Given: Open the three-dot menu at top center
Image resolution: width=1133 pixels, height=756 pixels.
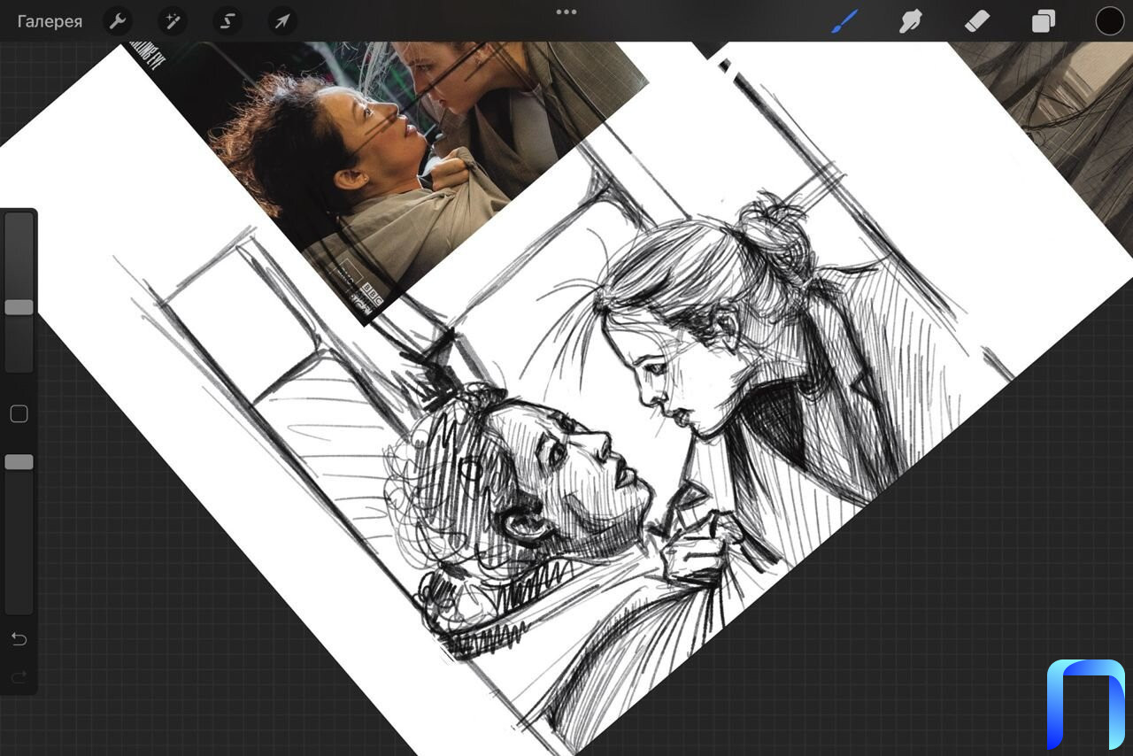Looking at the screenshot, I should 566,12.
